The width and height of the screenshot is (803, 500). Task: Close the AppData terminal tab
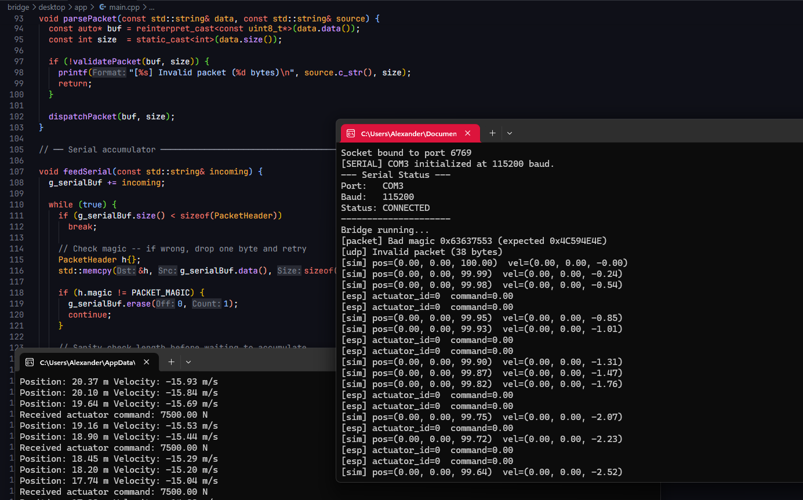click(x=147, y=362)
